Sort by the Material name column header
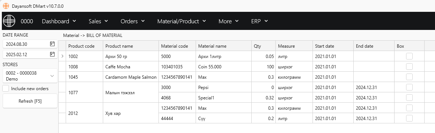 tap(223, 46)
